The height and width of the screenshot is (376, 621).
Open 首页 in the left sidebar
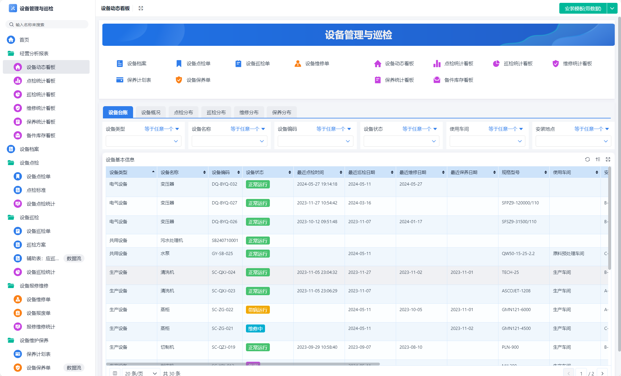[24, 40]
